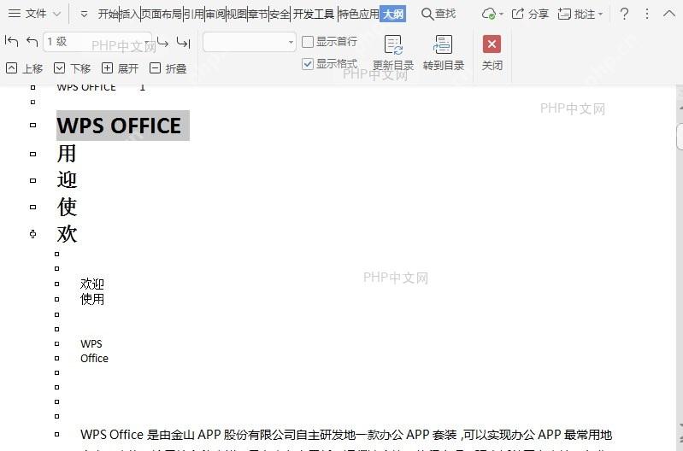Click the body text Office
The image size is (683, 451).
click(x=94, y=358)
